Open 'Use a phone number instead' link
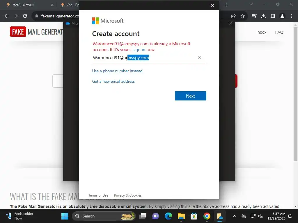Image resolution: width=298 pixels, height=223 pixels. [117, 71]
